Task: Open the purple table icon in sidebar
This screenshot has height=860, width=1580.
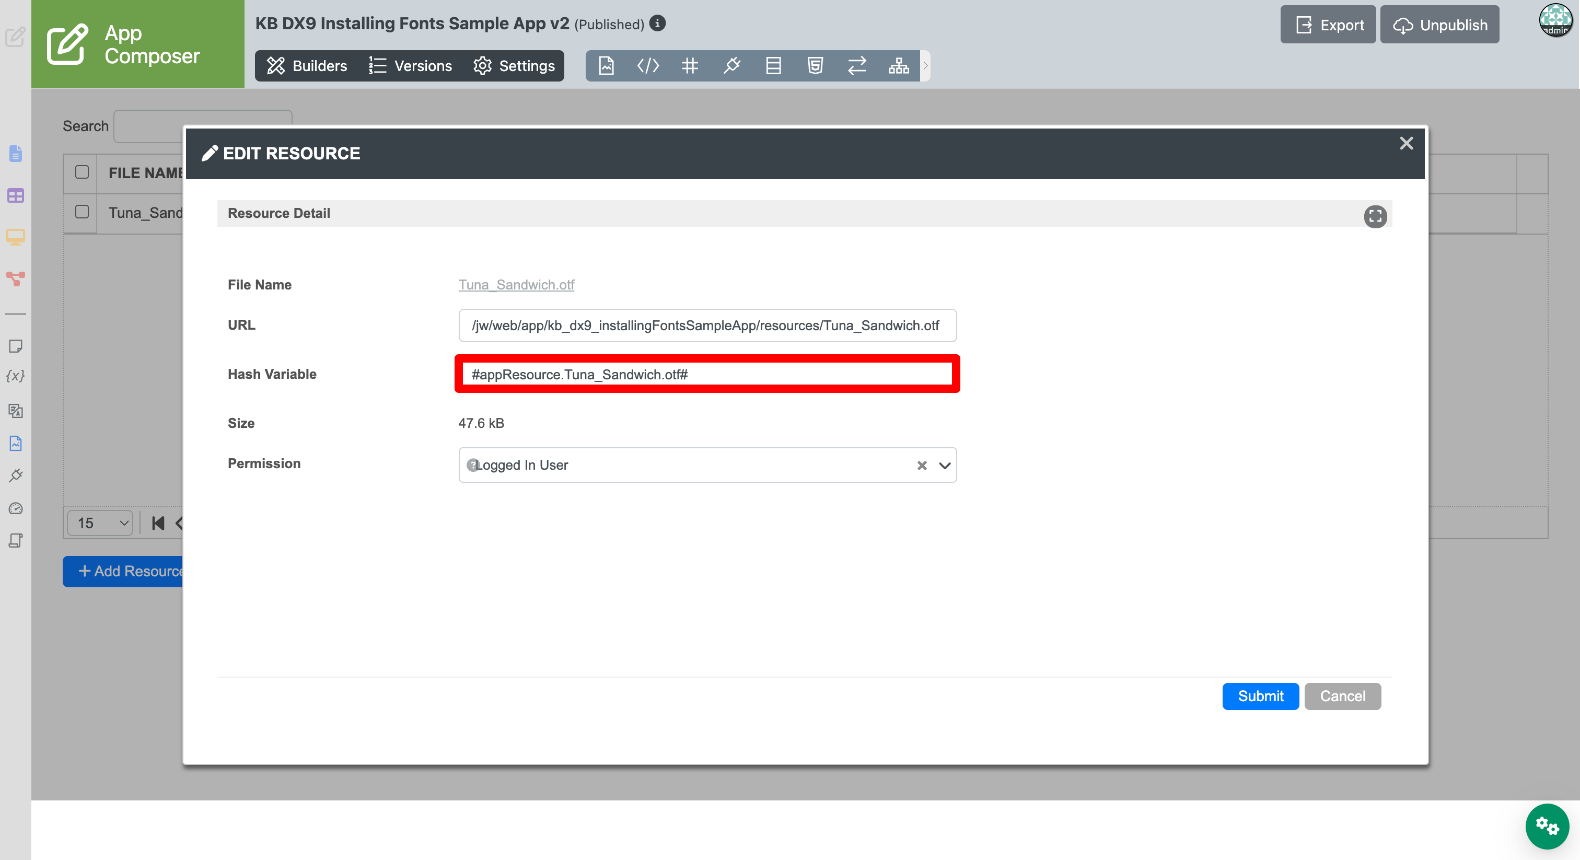Action: [16, 196]
